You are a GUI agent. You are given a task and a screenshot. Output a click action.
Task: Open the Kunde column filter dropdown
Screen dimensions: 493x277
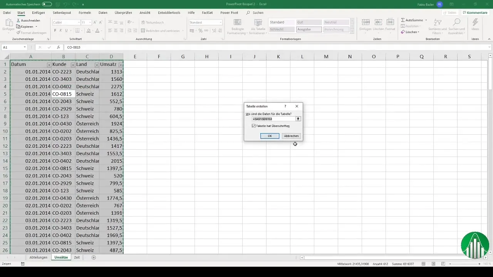coord(73,65)
